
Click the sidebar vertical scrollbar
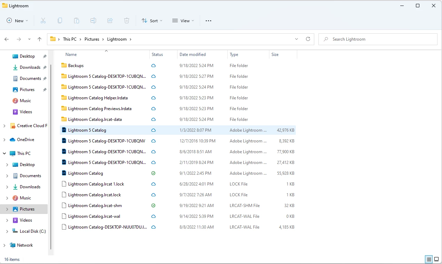click(x=51, y=156)
